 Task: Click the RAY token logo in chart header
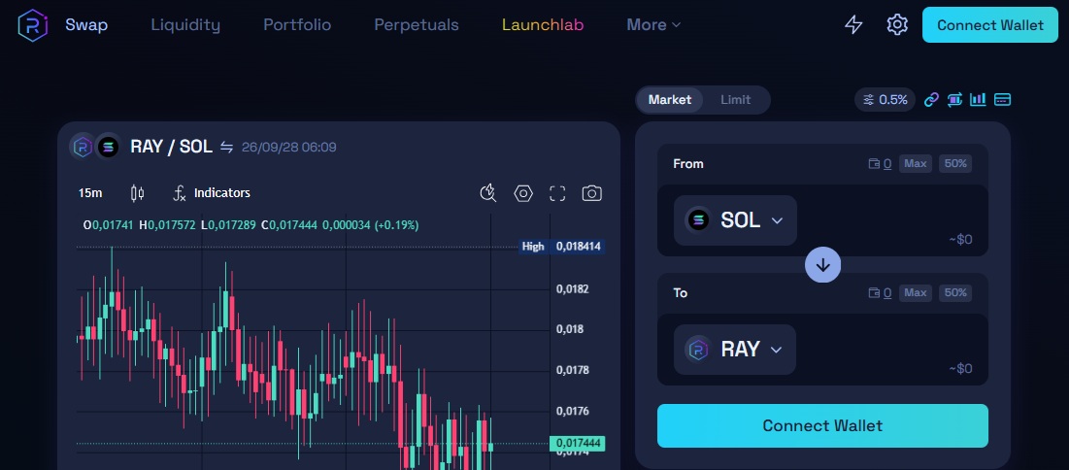(x=83, y=147)
